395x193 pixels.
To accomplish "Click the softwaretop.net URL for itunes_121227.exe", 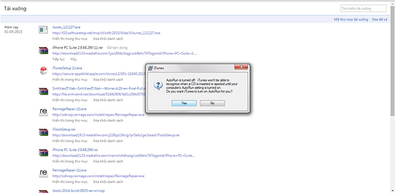I will pyautogui.click(x=106, y=33).
